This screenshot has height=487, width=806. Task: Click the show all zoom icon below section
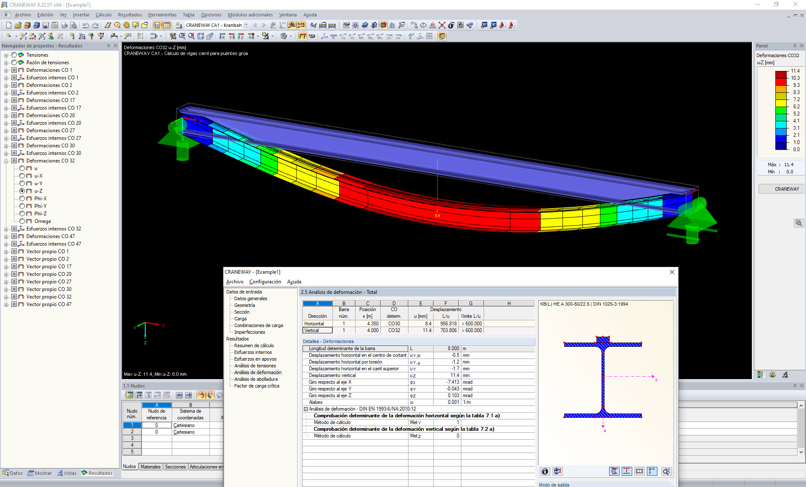[666, 471]
